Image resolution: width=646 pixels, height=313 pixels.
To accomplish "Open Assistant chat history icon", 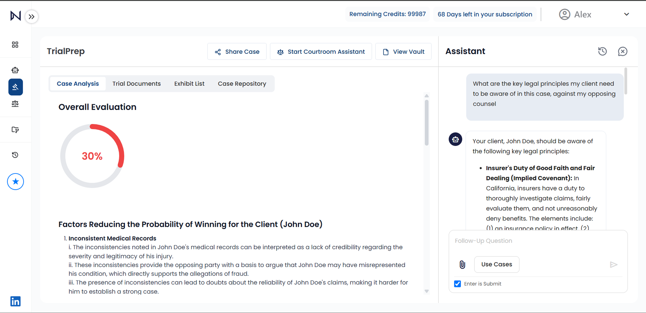I will point(602,51).
